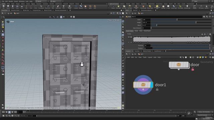Open the Main radial menu dropdown
Screen dimensions: 214x120
tap(57, 1)
